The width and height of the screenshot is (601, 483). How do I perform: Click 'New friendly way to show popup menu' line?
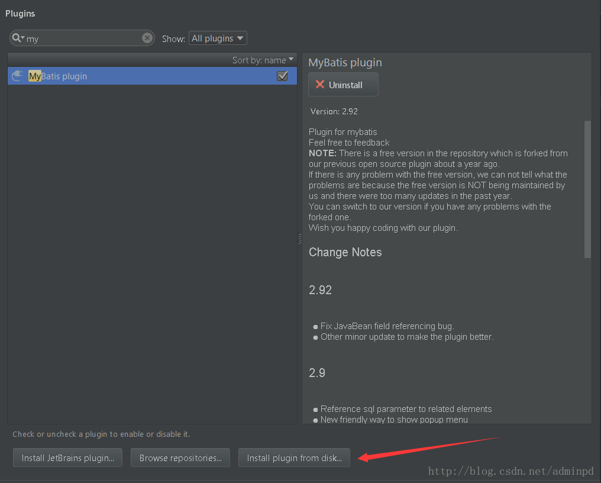tap(394, 419)
